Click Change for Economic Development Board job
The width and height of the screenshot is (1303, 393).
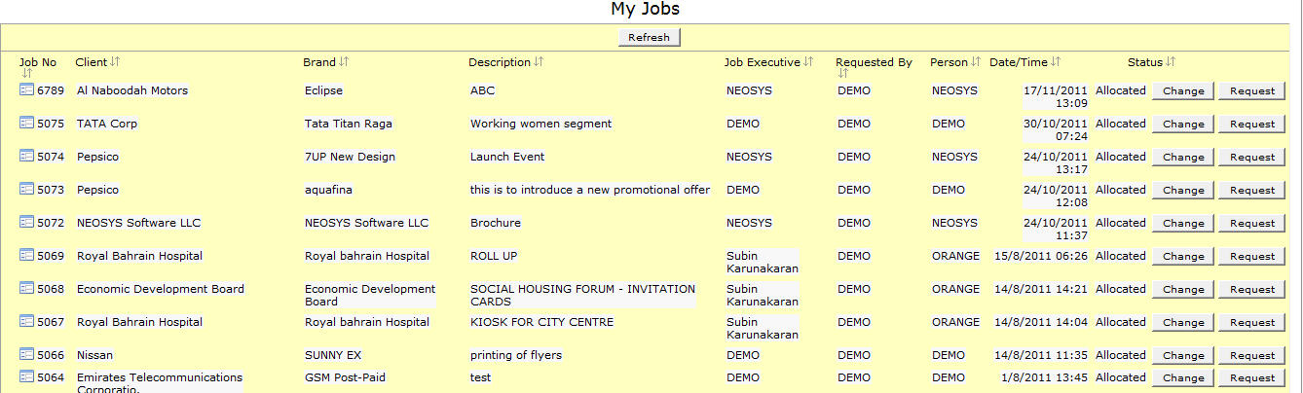tap(1183, 289)
